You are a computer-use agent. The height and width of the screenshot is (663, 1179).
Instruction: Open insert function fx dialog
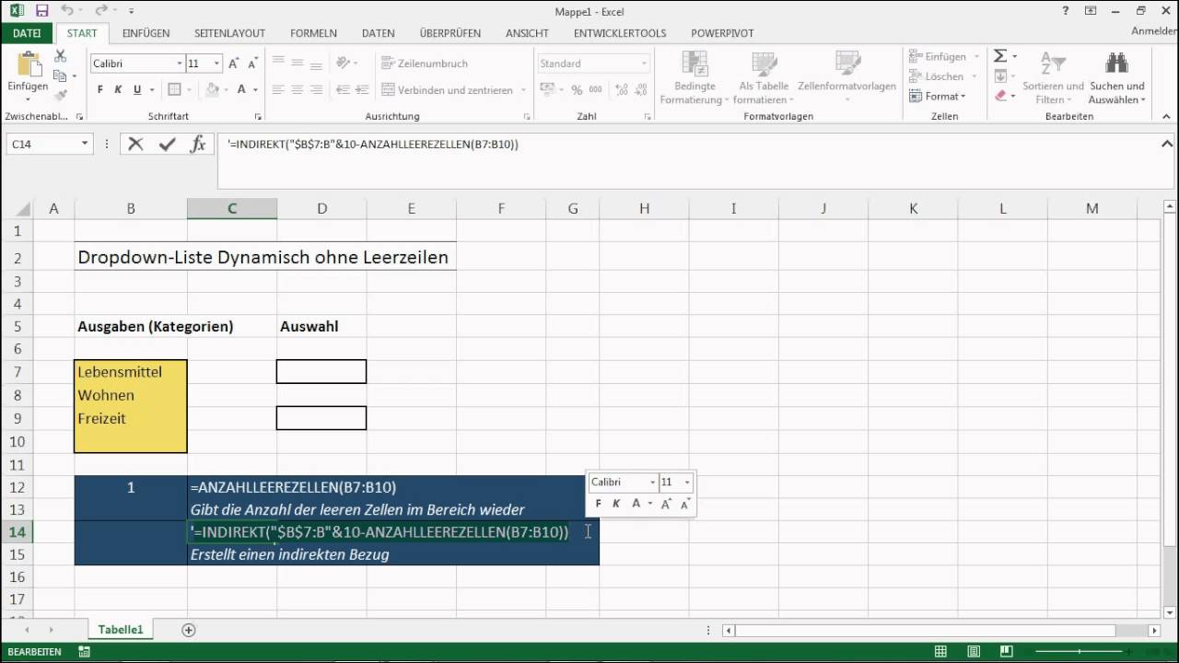pos(198,144)
